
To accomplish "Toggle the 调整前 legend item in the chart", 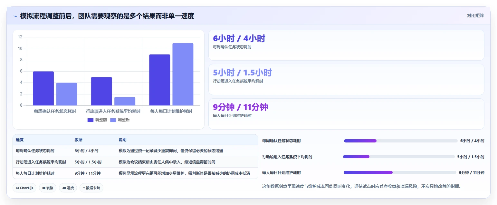I will click(97, 120).
